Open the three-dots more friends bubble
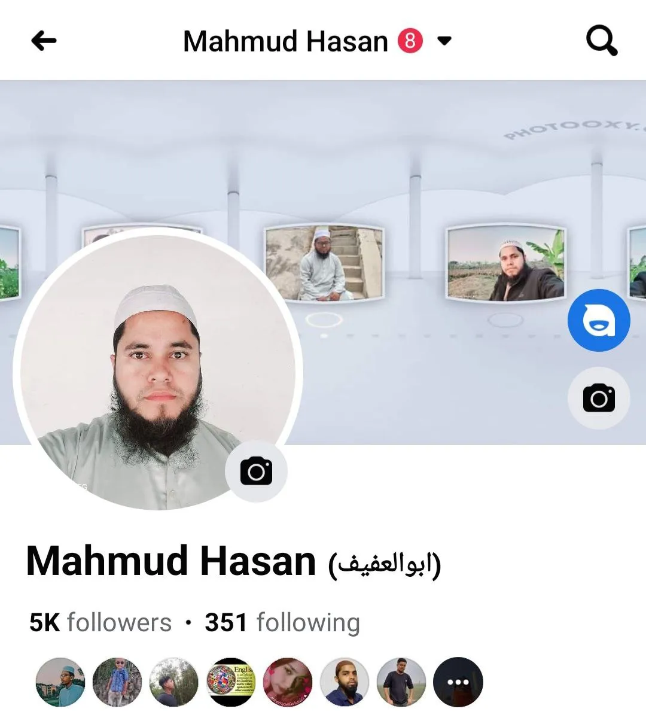The height and width of the screenshot is (727, 646). pyautogui.click(x=458, y=682)
